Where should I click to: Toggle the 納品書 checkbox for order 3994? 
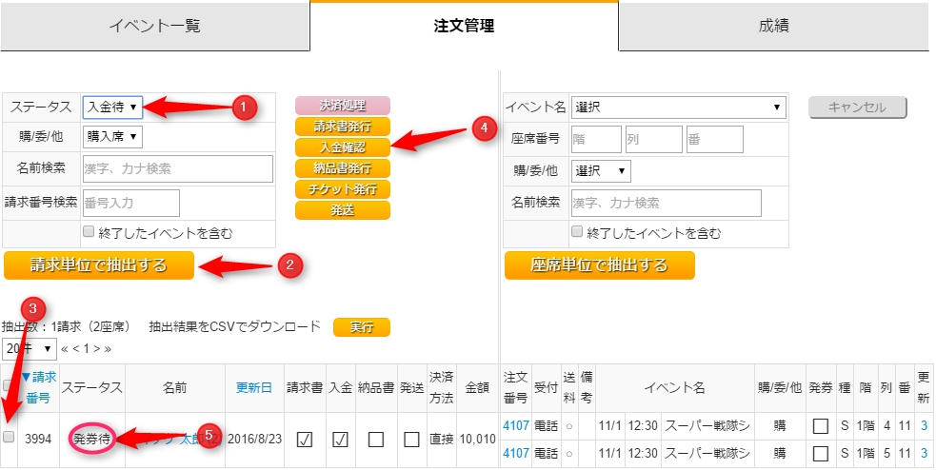tap(376, 439)
